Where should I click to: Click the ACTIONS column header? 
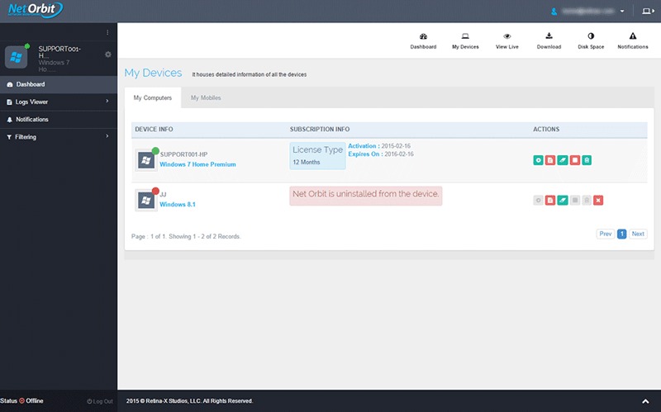coord(546,130)
